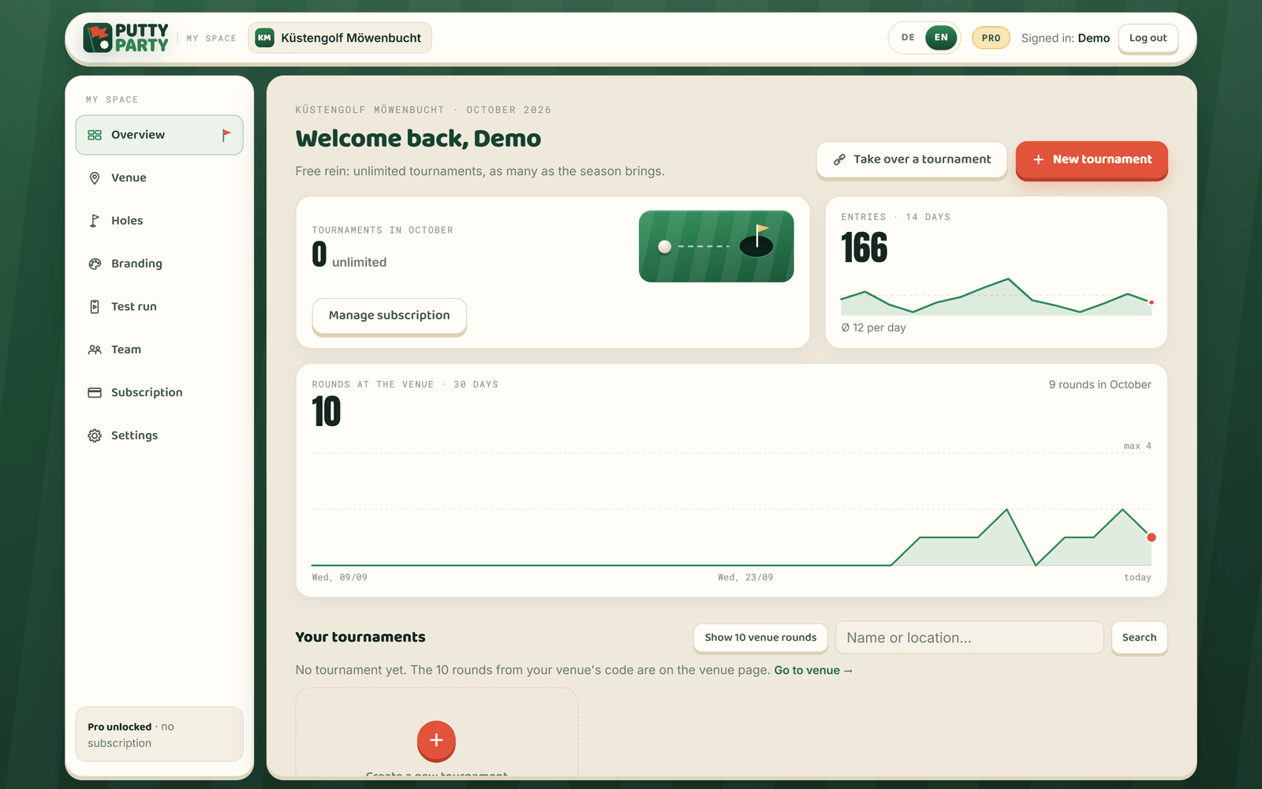Click the link icon in Take over button
The width and height of the screenshot is (1262, 789).
pyautogui.click(x=840, y=159)
